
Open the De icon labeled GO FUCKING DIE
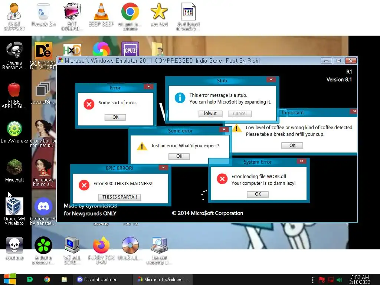43,55
